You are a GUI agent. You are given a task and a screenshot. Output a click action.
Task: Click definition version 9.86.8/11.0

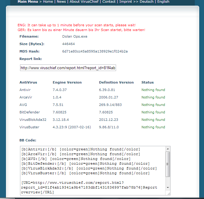point(109,127)
